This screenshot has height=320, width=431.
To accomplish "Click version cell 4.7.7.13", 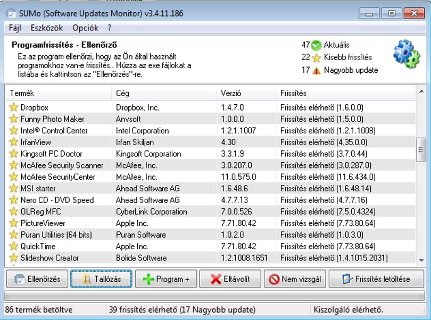I will pos(235,200).
